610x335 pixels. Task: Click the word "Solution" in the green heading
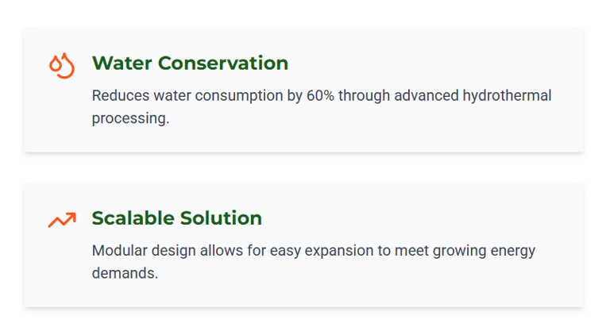(221, 218)
